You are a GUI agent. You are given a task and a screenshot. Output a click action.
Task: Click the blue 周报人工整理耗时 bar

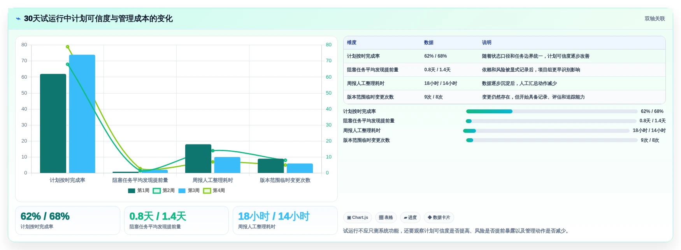point(227,165)
